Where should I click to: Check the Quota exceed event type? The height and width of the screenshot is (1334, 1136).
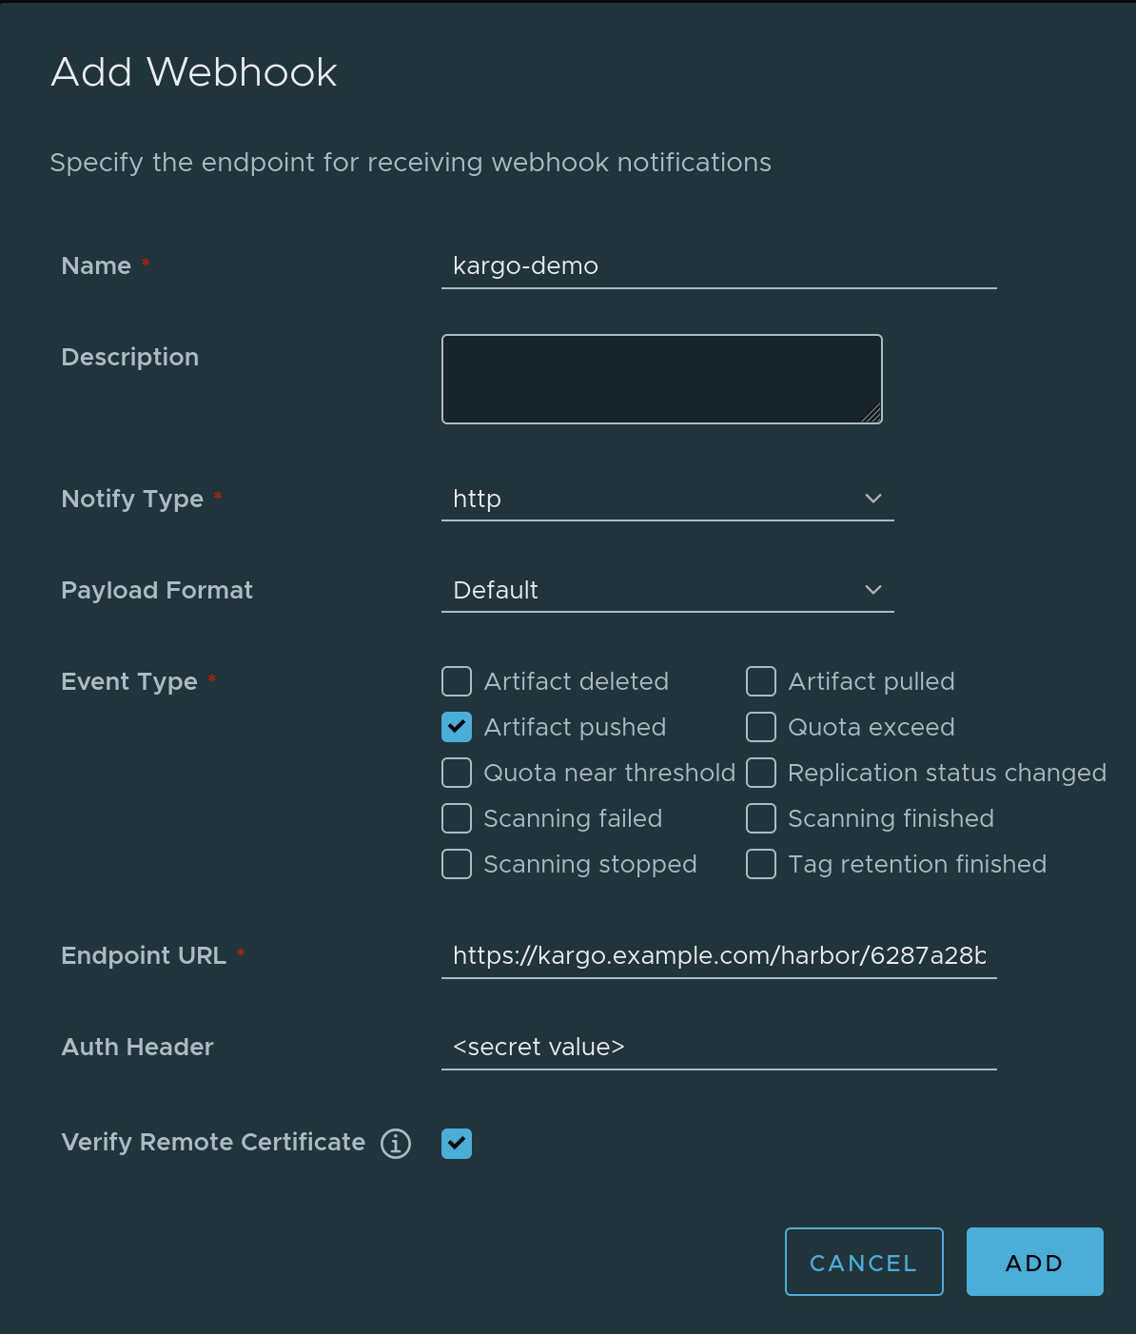pyautogui.click(x=760, y=726)
